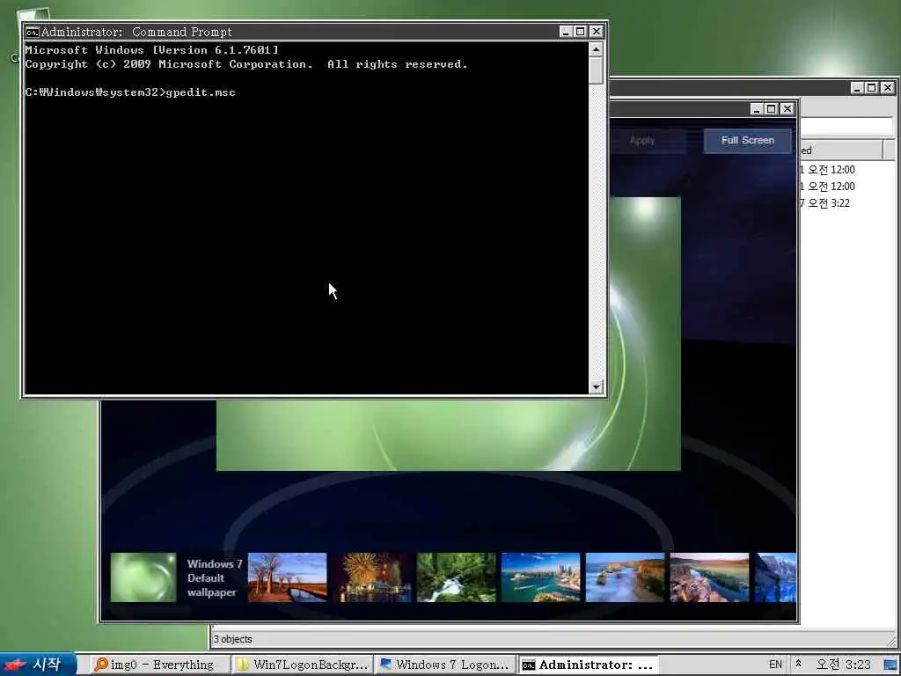Click the EN language indicator
901x676 pixels.
tap(775, 665)
